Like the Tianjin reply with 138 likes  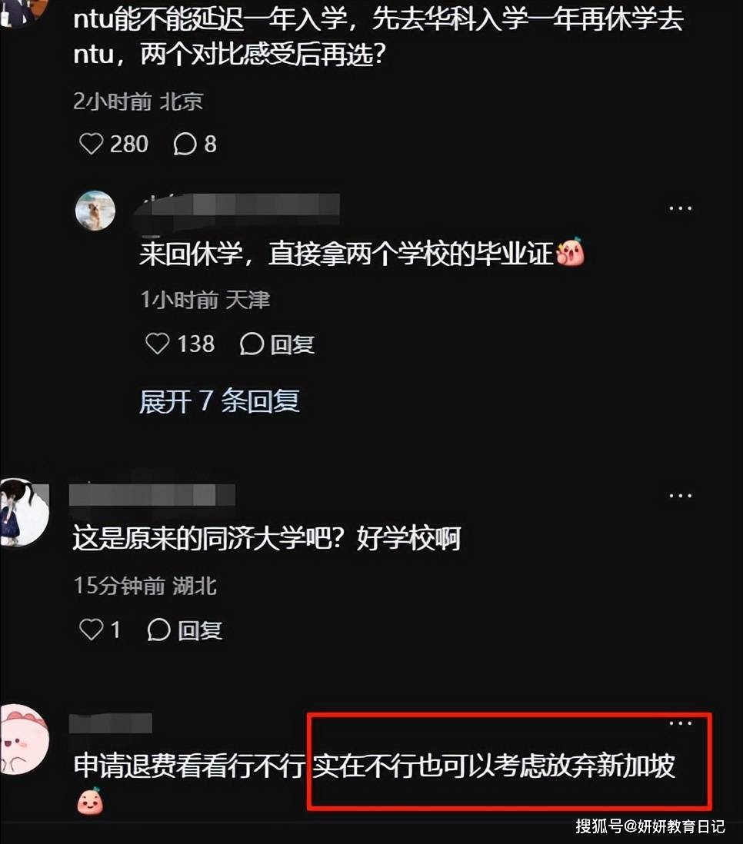(158, 344)
